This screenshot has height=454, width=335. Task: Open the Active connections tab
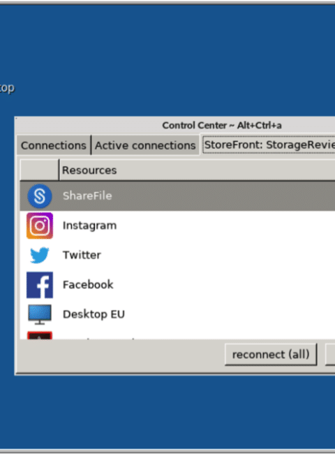point(145,145)
